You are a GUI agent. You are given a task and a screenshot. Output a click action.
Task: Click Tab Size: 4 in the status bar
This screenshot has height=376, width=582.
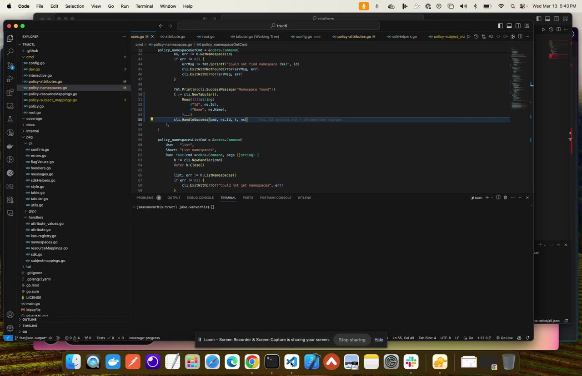point(427,338)
